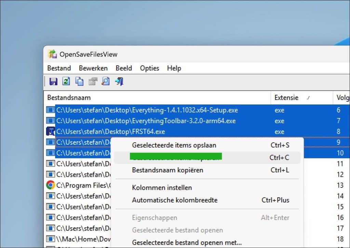Open the Bestand menu

pos(59,68)
